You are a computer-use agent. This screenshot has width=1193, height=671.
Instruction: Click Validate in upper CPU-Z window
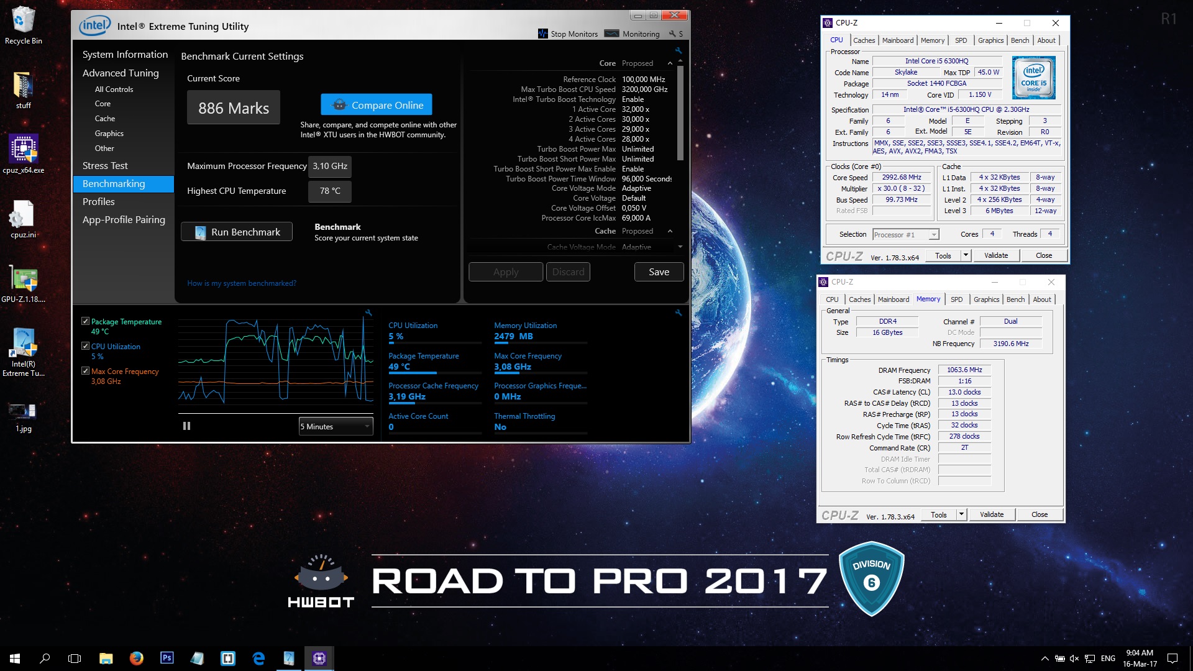[x=996, y=255]
